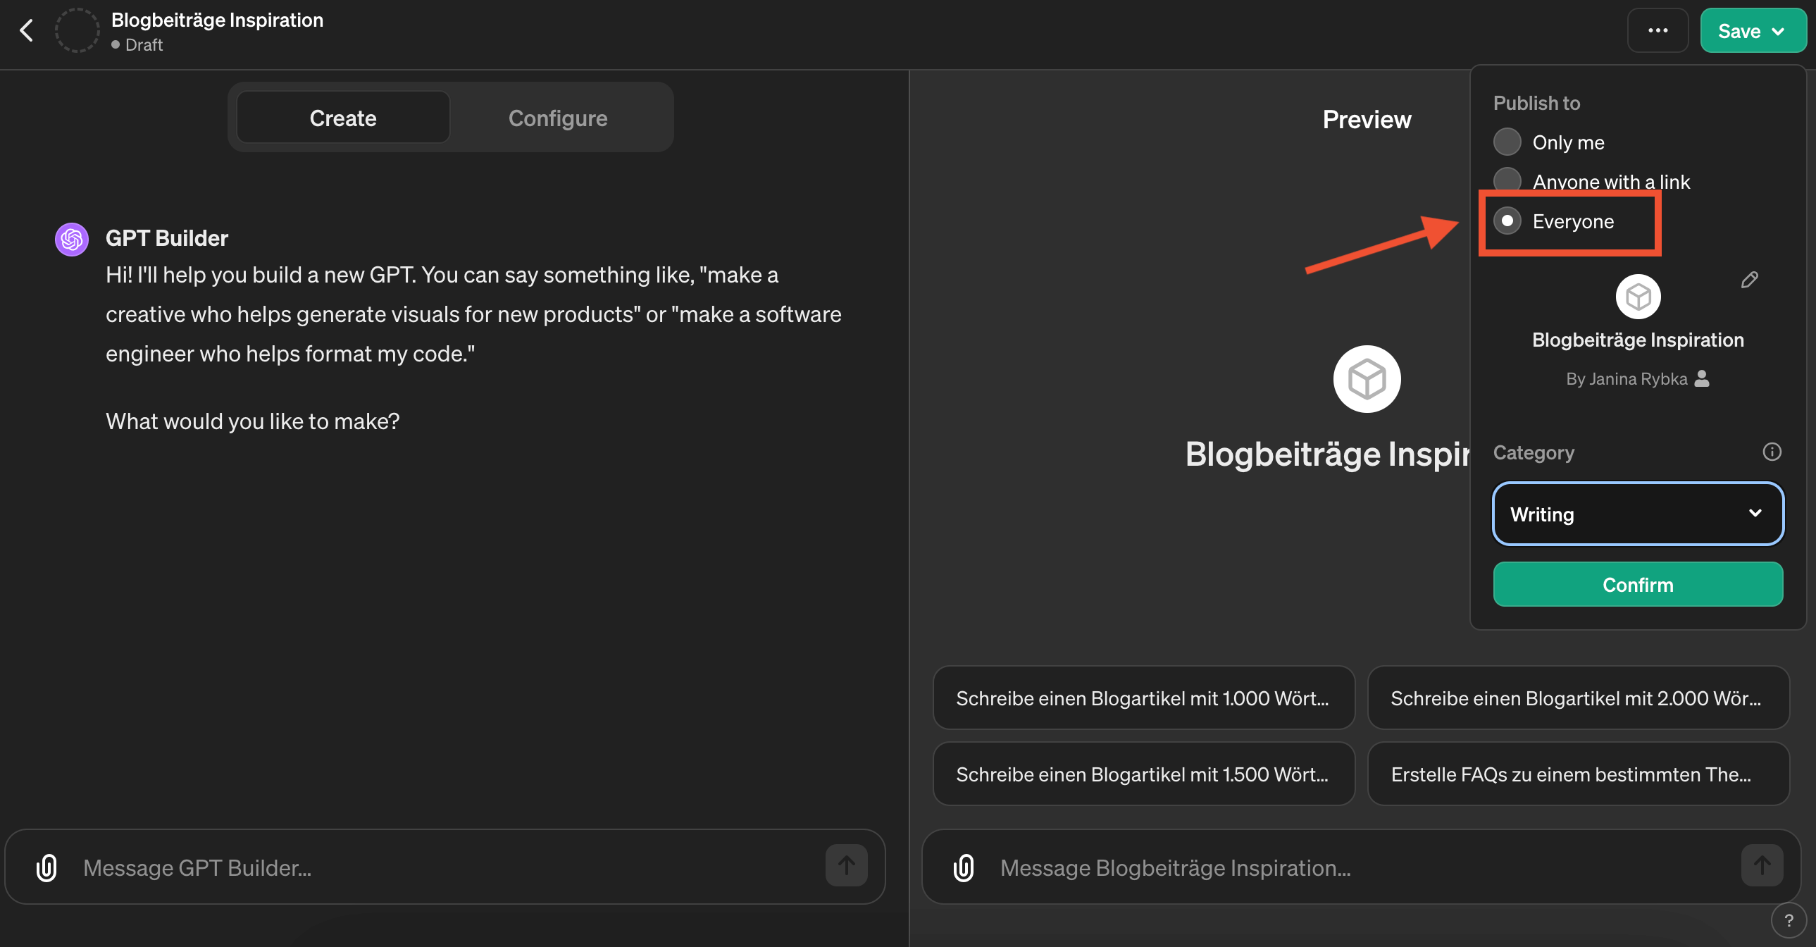Click the preview send arrow button

tap(1761, 865)
